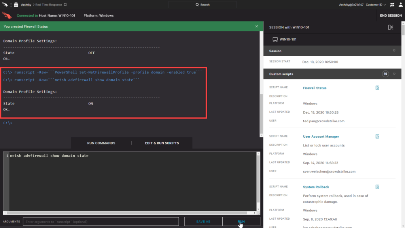The height and width of the screenshot is (228, 405).
Task: Click the empty C:\> terminal prompt
Action: pos(8,123)
